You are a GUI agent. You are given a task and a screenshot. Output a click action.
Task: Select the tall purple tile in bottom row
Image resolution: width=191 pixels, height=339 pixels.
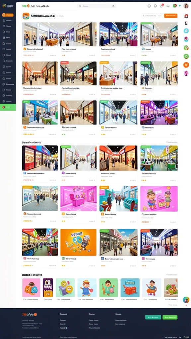tap(48, 288)
